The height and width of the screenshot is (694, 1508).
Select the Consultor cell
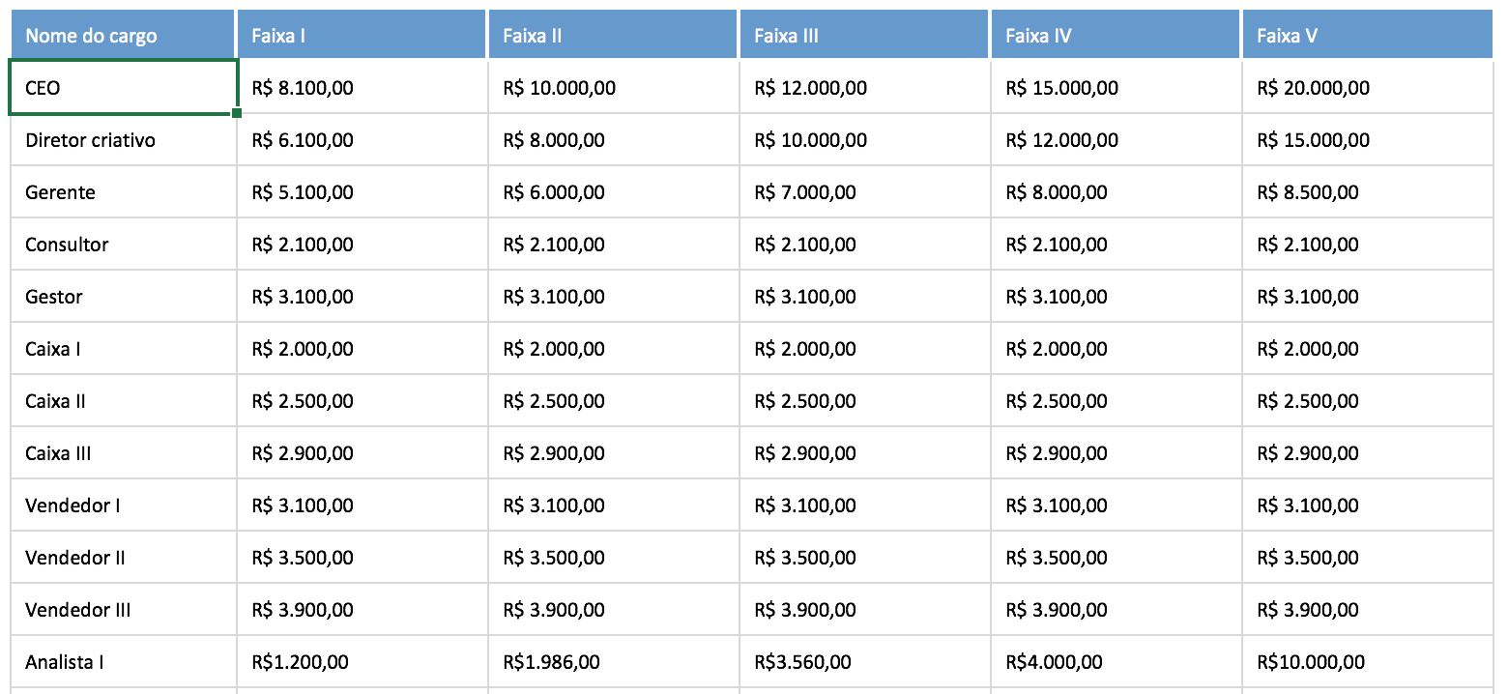pyautogui.click(x=123, y=245)
